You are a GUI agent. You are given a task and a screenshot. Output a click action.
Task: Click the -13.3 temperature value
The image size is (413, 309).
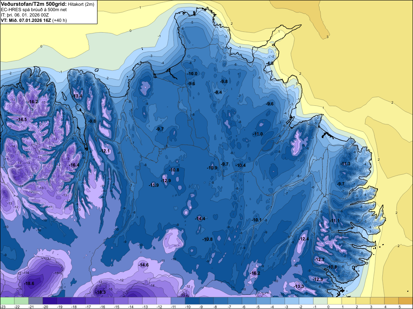click(299, 286)
